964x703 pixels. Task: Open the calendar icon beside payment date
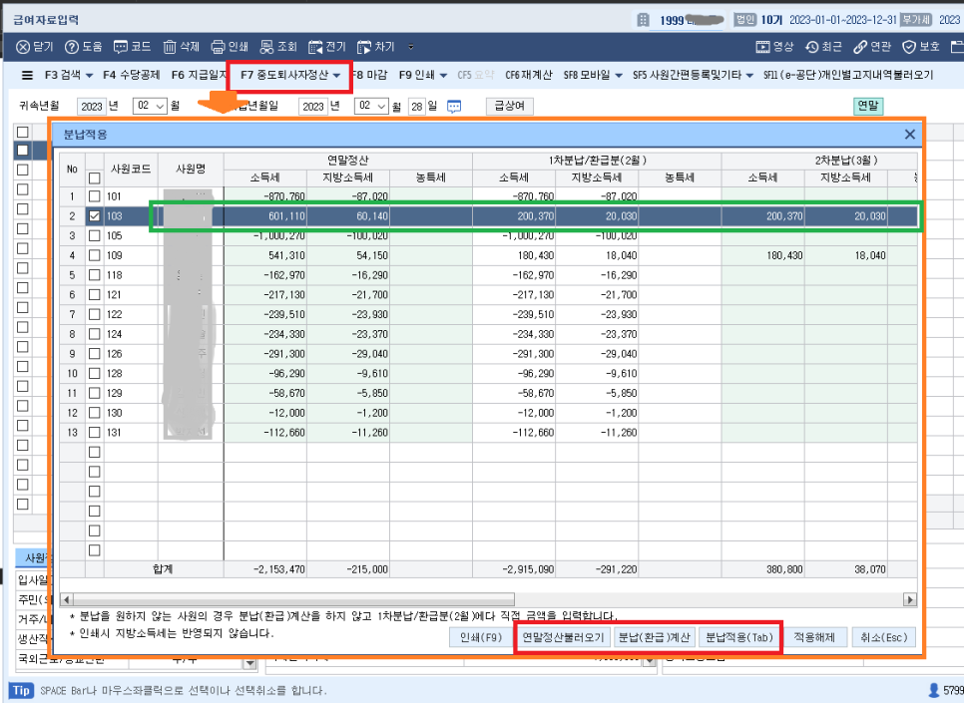tap(454, 107)
